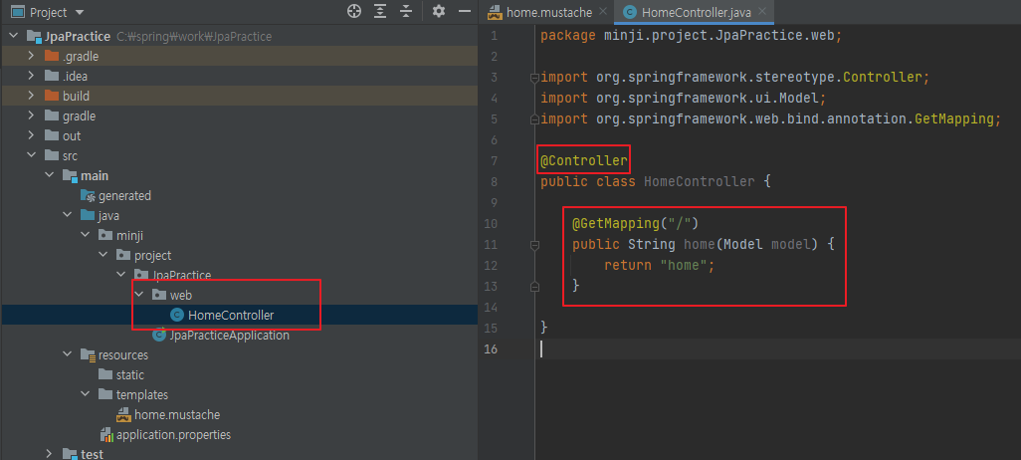Screen dimensions: 1021x460
Task: Click the Collapse All toolbar icon
Action: [406, 11]
